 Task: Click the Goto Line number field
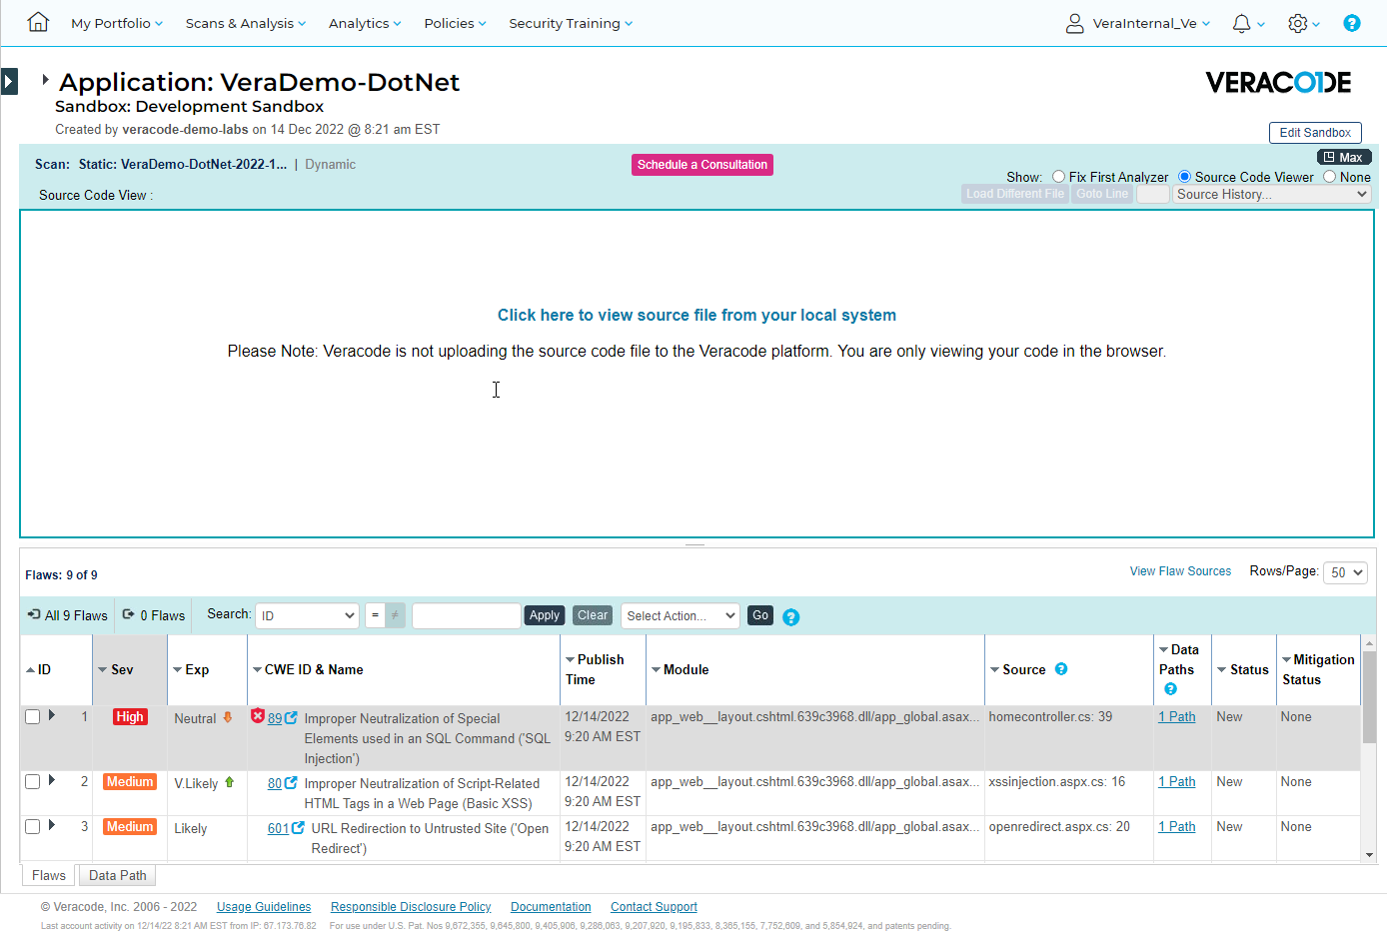click(x=1153, y=194)
